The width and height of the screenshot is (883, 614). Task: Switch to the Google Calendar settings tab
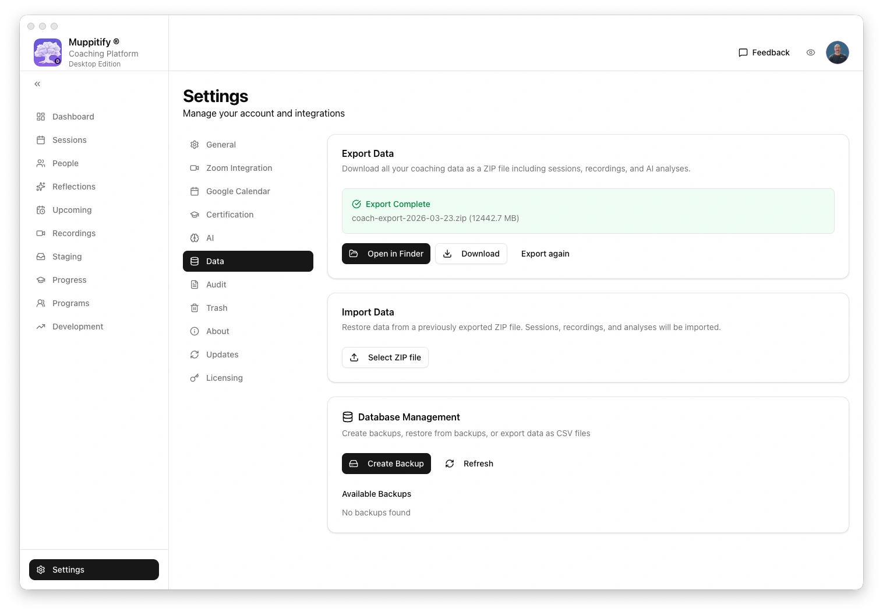click(238, 191)
